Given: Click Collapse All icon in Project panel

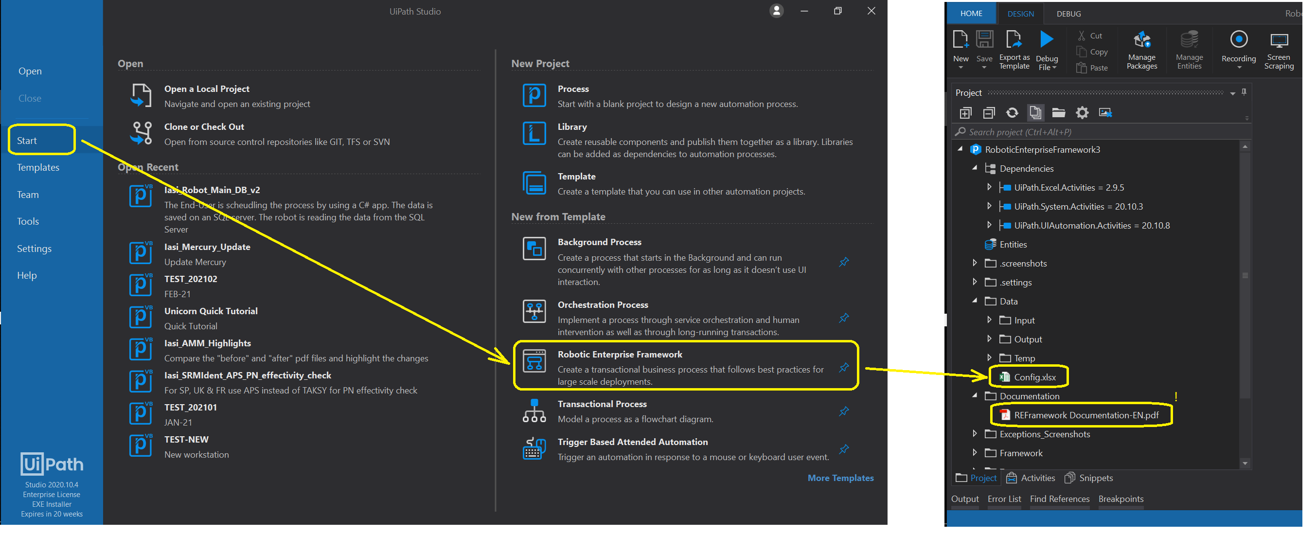Looking at the screenshot, I should (989, 113).
